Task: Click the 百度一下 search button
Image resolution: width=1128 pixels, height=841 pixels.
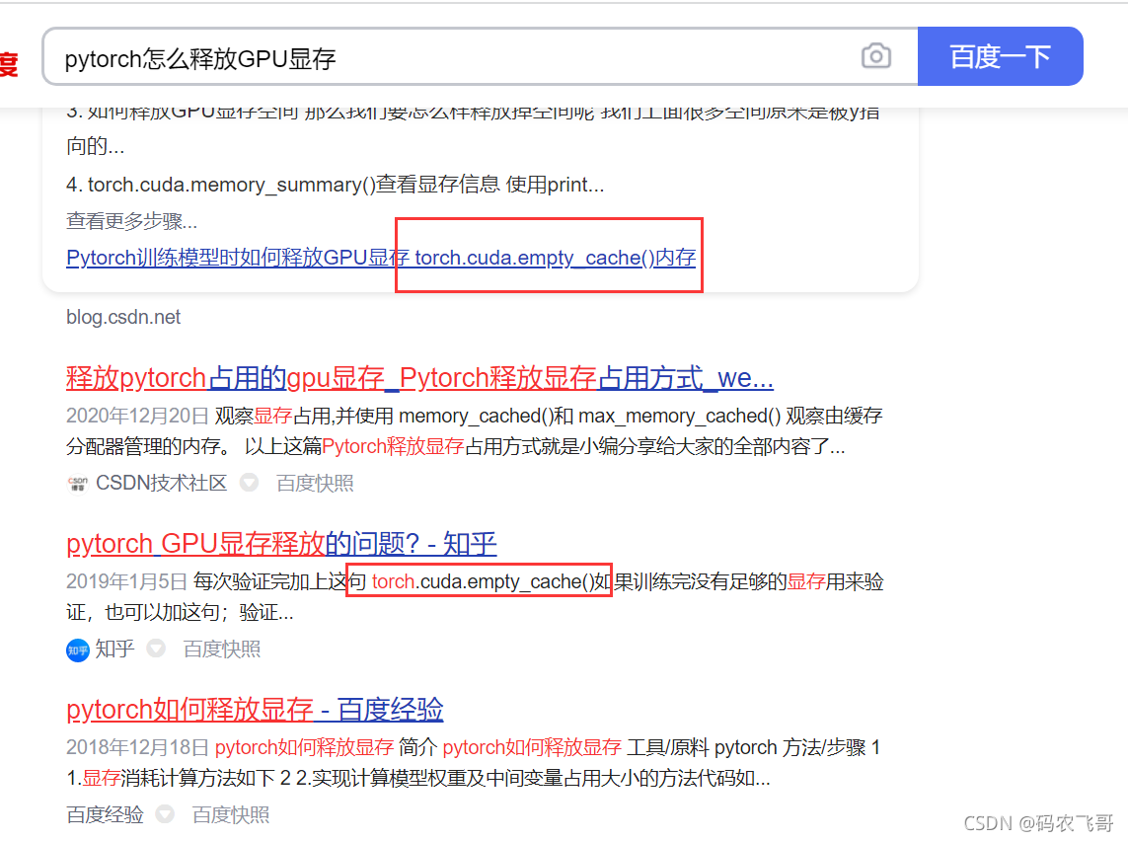Action: [1000, 56]
